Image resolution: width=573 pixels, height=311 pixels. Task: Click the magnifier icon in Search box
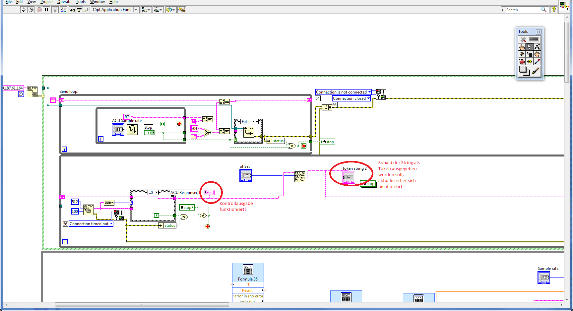[544, 10]
